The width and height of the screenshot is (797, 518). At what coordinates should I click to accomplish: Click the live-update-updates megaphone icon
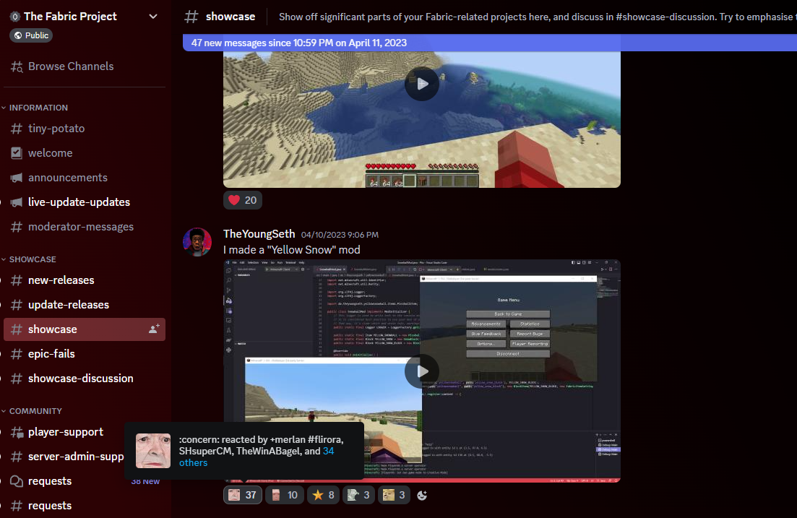coord(17,202)
